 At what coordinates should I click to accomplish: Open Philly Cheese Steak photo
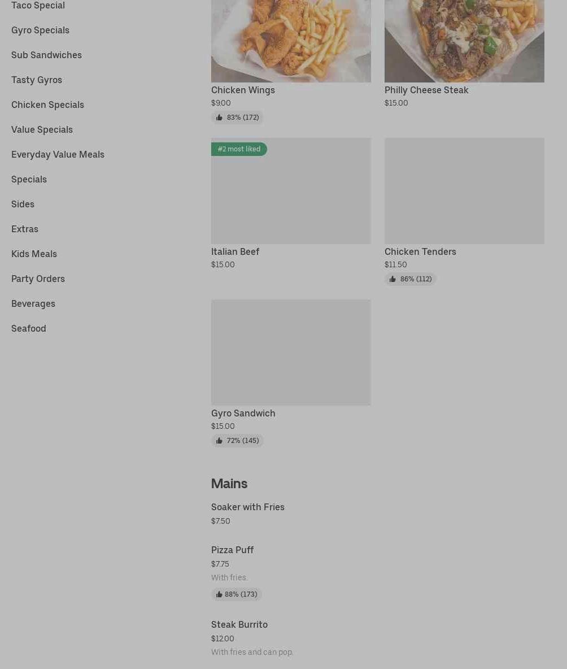point(464,40)
